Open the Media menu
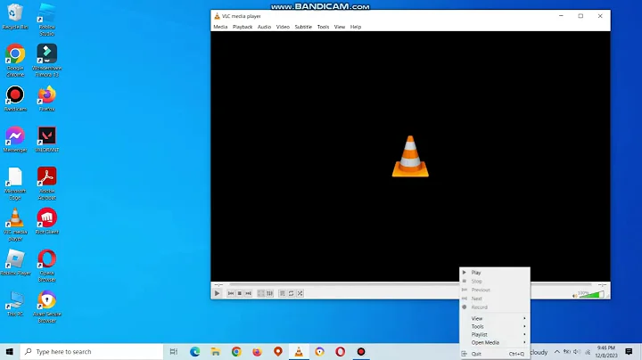The height and width of the screenshot is (360, 642). [x=220, y=27]
